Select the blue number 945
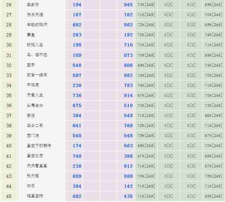The height and width of the screenshot is (202, 225). [x=128, y=5]
